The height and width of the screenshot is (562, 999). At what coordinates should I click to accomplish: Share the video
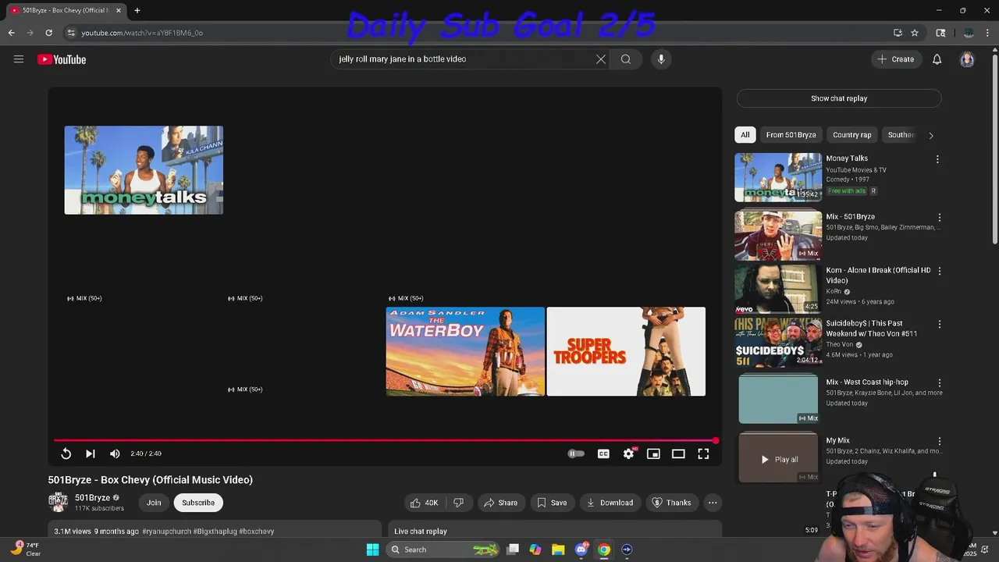pyautogui.click(x=500, y=503)
